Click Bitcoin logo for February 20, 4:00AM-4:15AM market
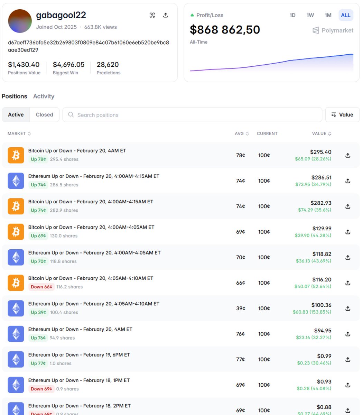This screenshot has height=415, width=363. coord(16,206)
